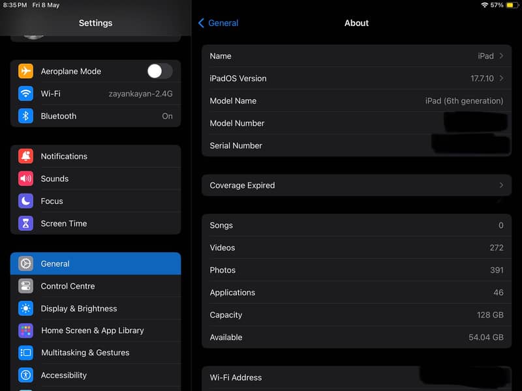Open Screen Time settings
The width and height of the screenshot is (522, 391).
[x=95, y=224]
